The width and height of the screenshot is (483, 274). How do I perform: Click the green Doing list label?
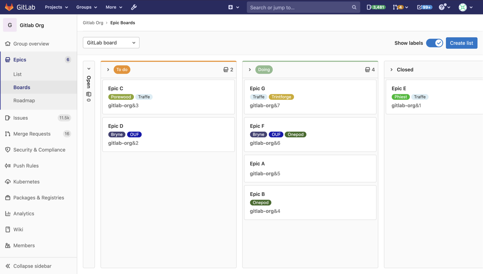264,70
